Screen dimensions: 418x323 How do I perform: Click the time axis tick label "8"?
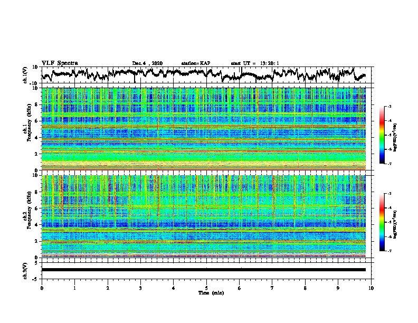(x=305, y=288)
